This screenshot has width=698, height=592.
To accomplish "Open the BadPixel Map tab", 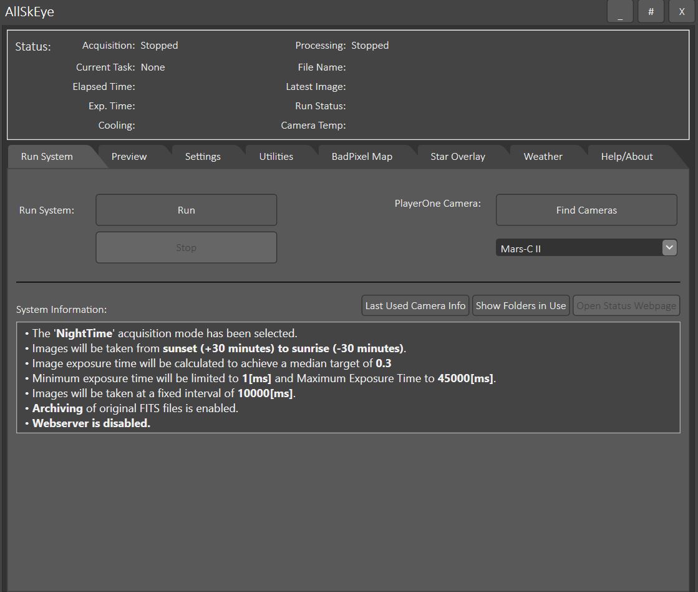I will [x=362, y=156].
